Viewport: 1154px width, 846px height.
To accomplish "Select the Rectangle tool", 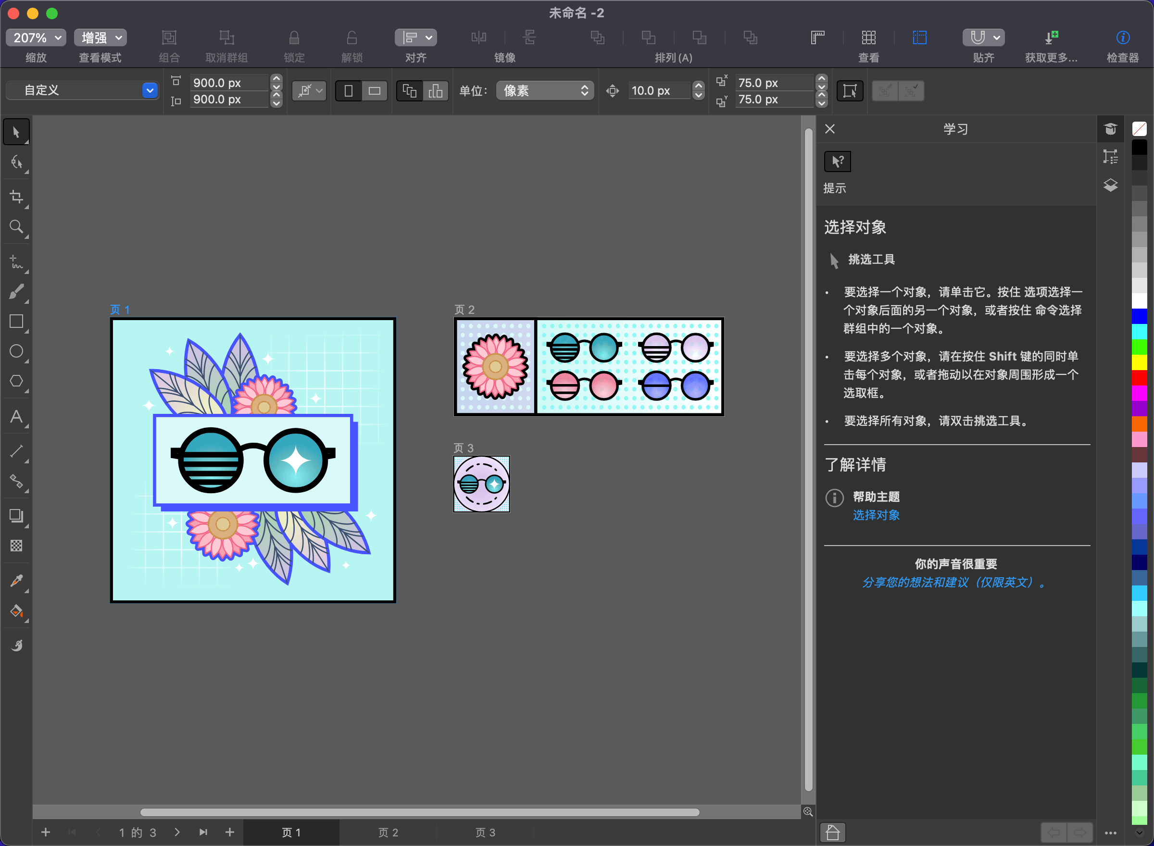I will [16, 322].
